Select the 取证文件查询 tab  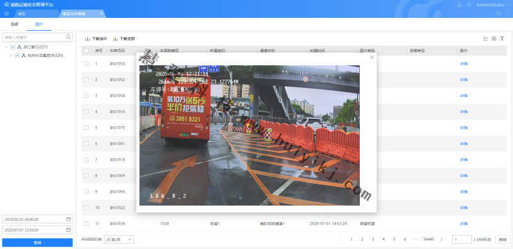(74, 13)
